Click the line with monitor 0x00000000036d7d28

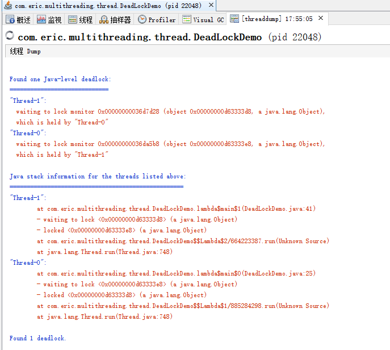click(170, 111)
